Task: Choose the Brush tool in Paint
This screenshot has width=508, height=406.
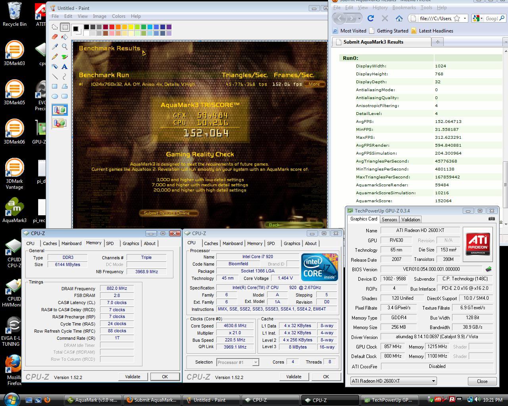Action: [65, 57]
